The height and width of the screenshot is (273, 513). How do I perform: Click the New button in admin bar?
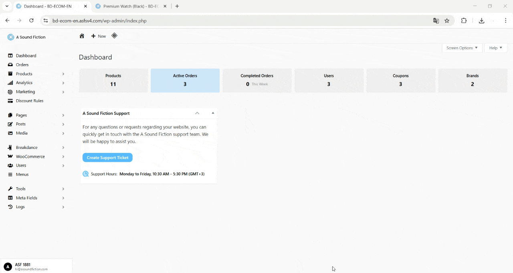(99, 36)
